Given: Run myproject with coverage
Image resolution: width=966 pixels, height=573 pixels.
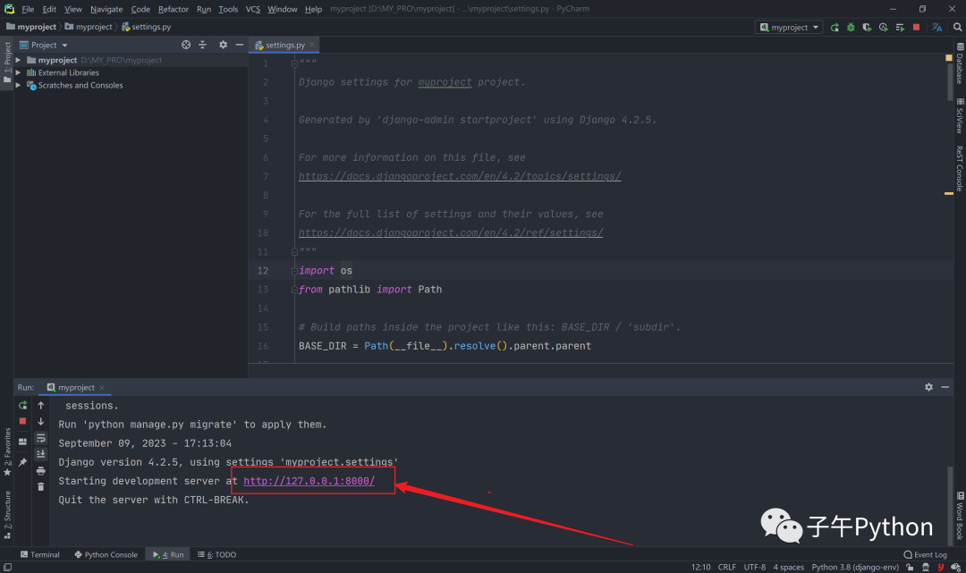Looking at the screenshot, I should pos(867,27).
